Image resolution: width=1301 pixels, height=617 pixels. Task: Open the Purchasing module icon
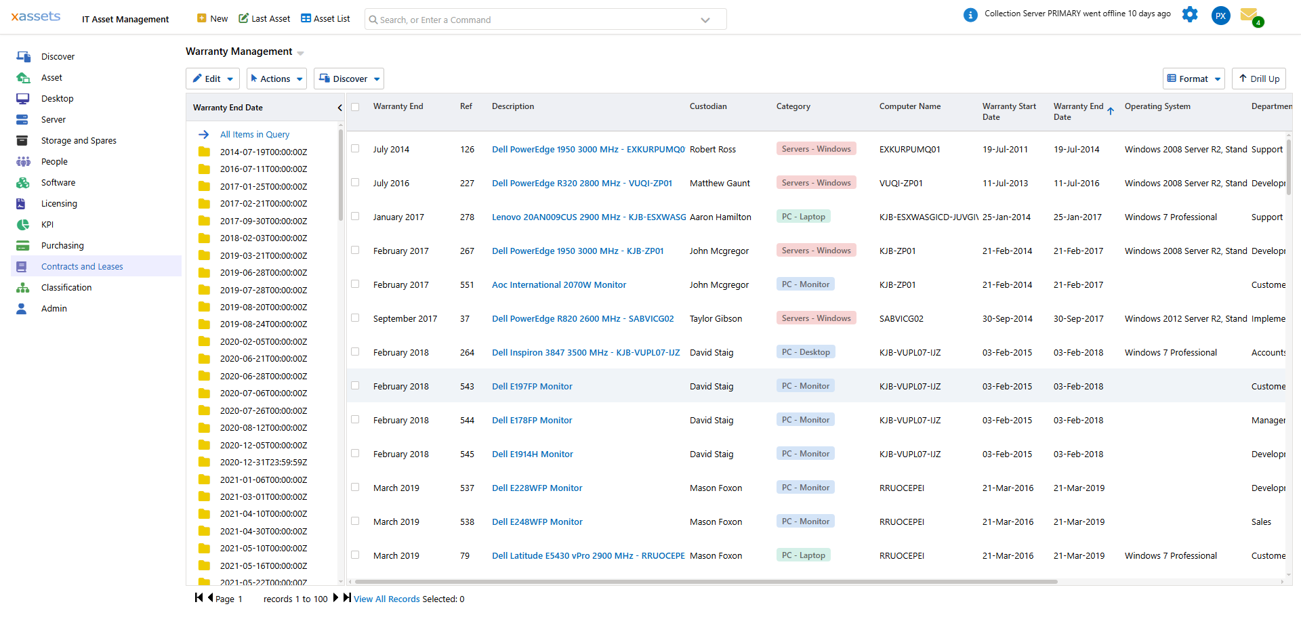[22, 245]
